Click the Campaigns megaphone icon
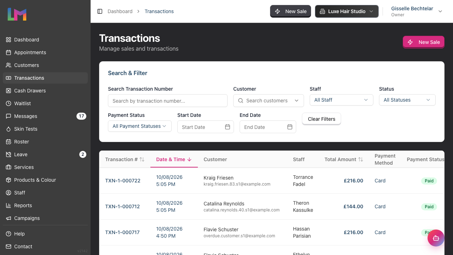453x255 pixels. [8, 218]
